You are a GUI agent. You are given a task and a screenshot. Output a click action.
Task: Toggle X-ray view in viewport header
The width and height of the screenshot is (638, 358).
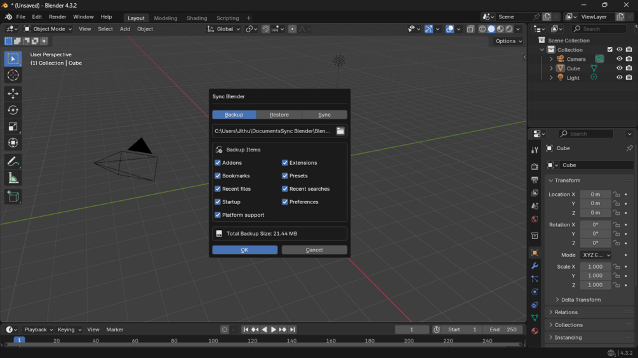(x=470, y=29)
